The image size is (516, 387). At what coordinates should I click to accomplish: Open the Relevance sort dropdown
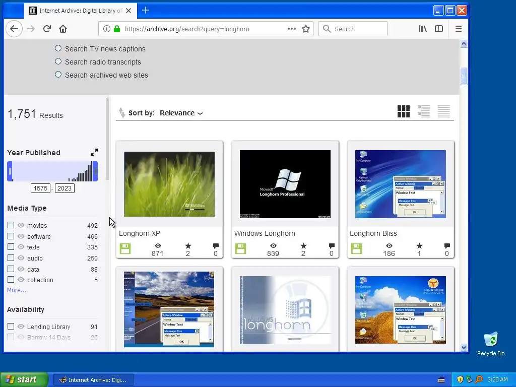pos(181,113)
